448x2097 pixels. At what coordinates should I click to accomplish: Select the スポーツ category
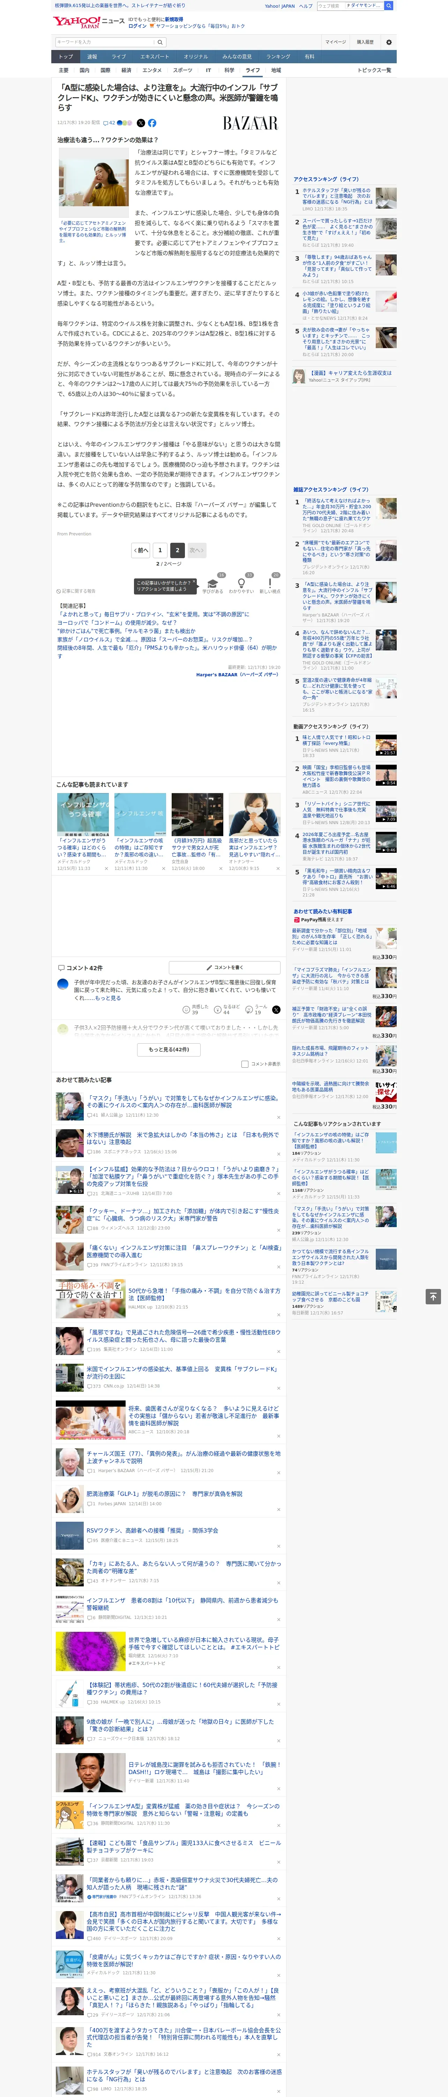[x=182, y=70]
